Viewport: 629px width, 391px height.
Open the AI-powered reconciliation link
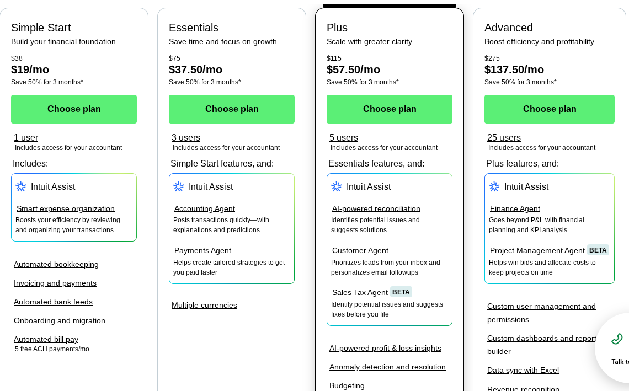[376, 208]
